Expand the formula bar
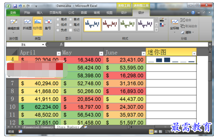The width and height of the screenshot is (214, 138). click(x=210, y=44)
